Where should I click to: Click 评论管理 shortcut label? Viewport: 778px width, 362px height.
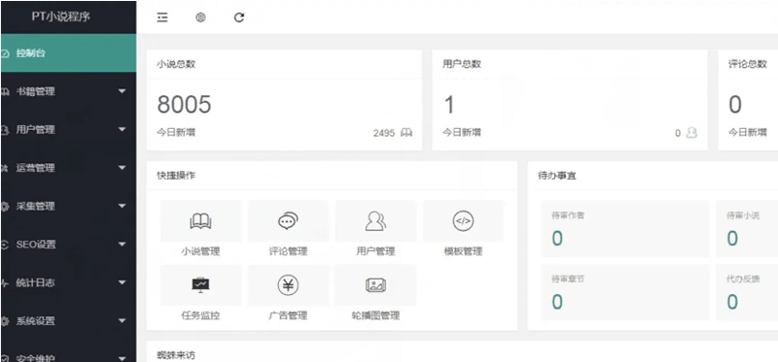coord(288,251)
